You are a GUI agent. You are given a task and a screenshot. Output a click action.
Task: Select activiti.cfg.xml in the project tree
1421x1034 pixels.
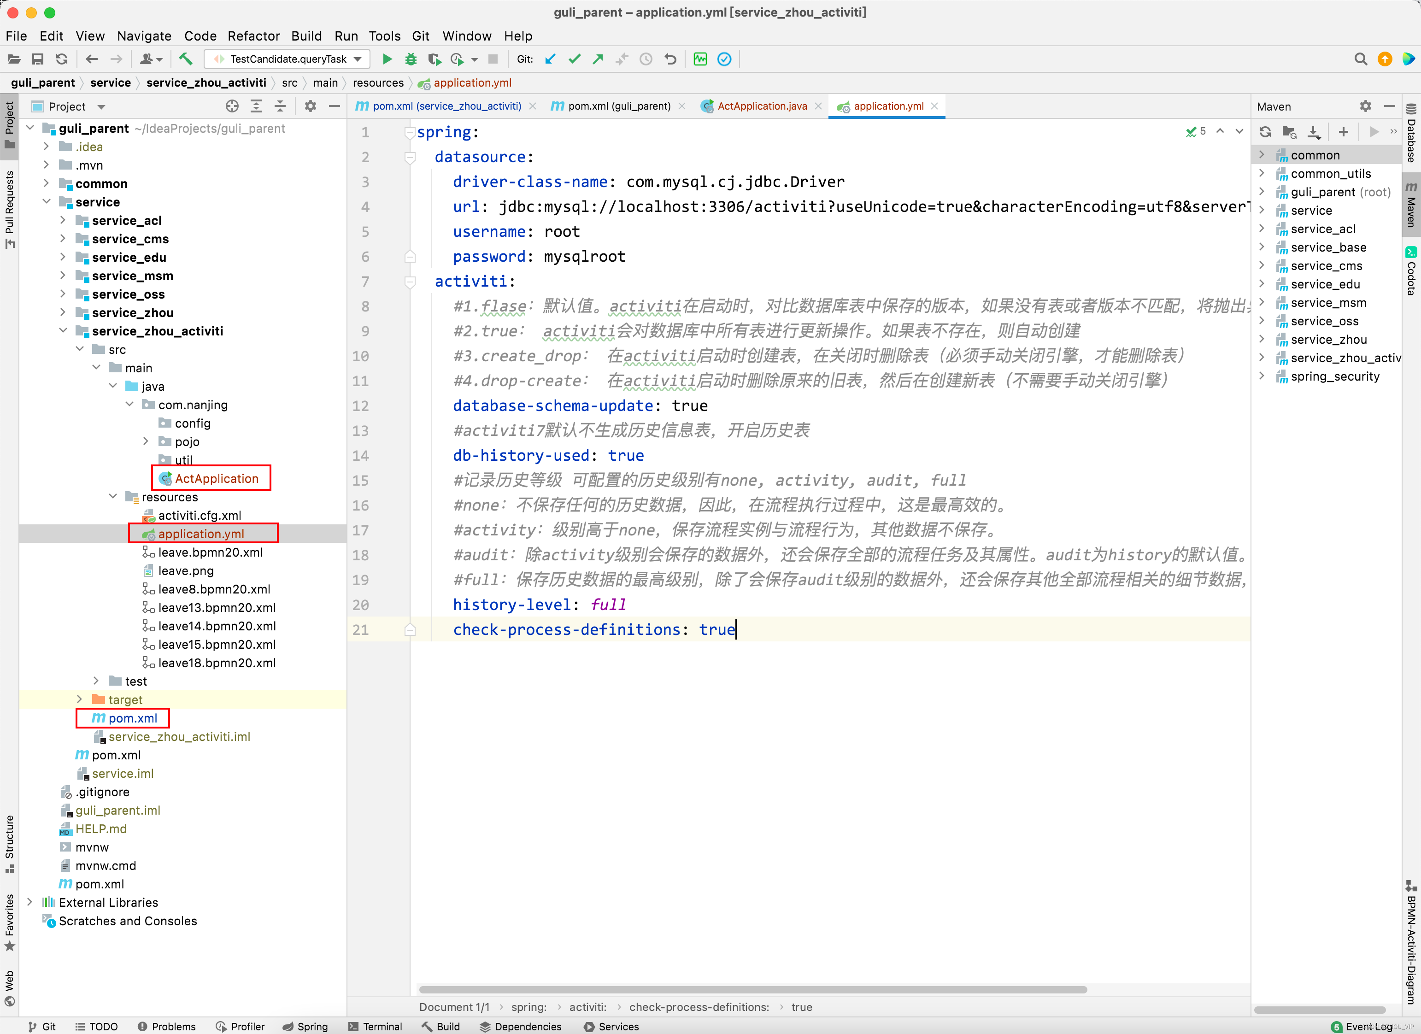[x=199, y=515]
